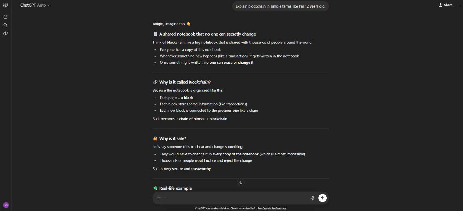Image resolution: width=463 pixels, height=211 pixels.
Task: Click the microphone dictation icon
Action: [x=313, y=198]
